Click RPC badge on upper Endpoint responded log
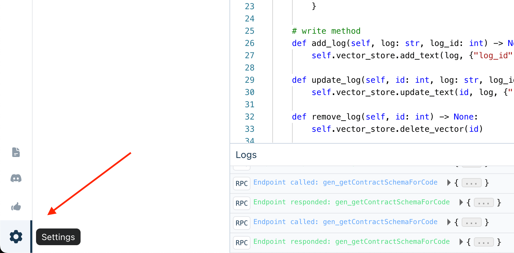The height and width of the screenshot is (253, 514). [x=242, y=203]
